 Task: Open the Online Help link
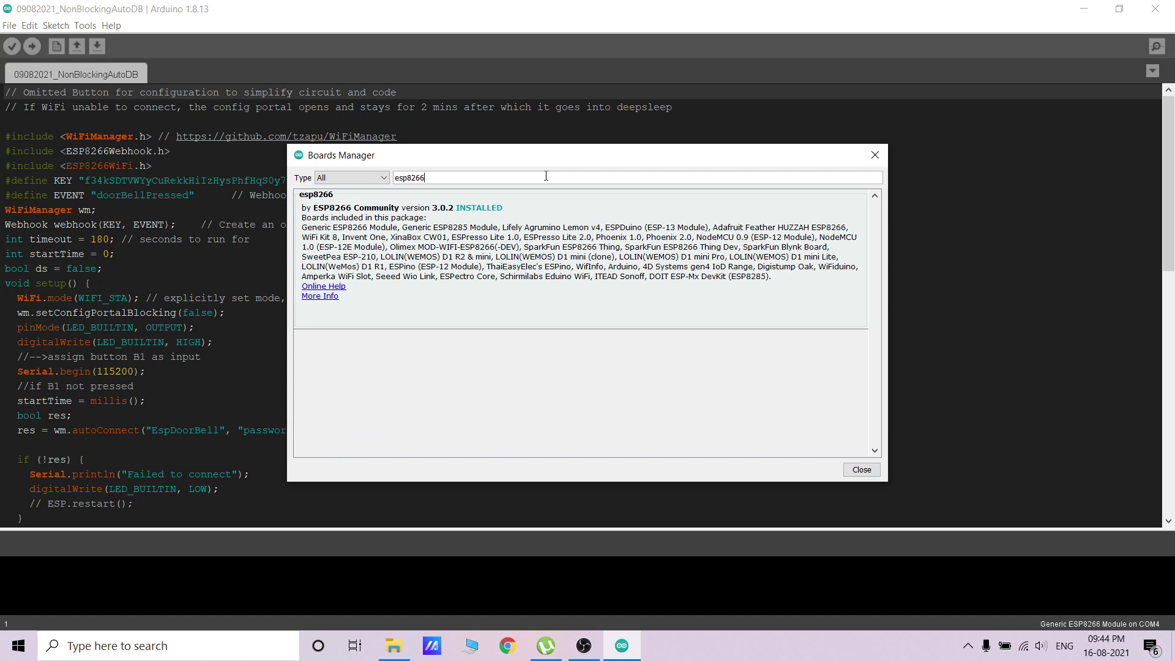(323, 286)
